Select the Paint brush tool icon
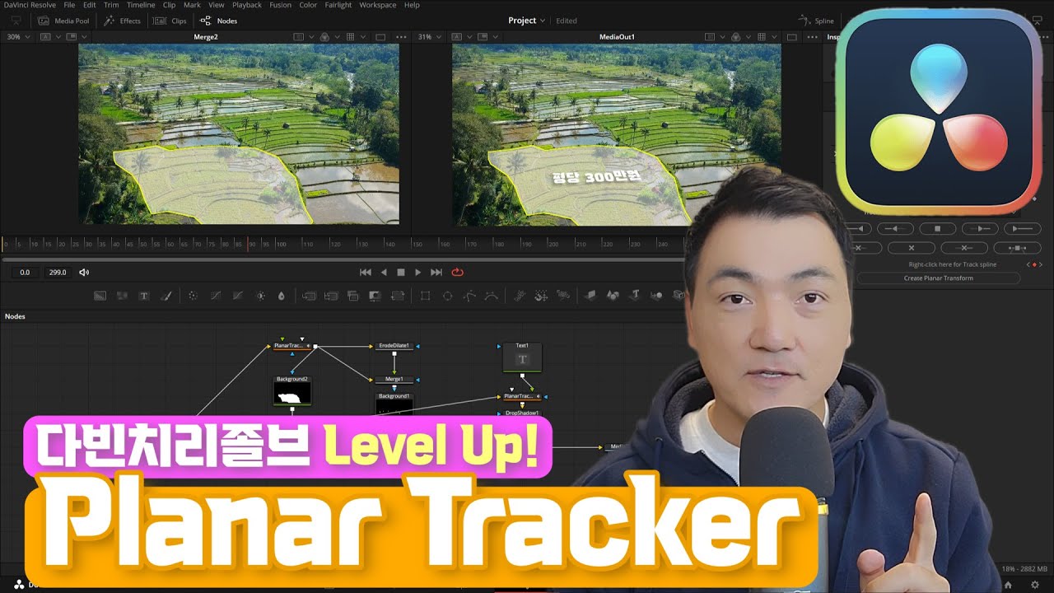 tap(166, 296)
